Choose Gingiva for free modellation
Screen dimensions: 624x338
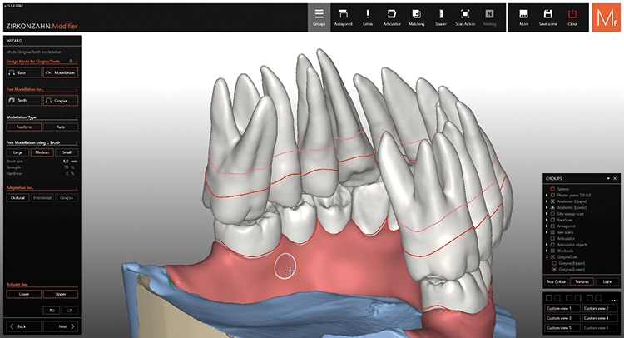(61, 101)
